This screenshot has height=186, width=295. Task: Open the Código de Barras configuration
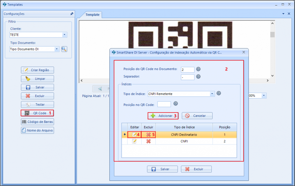click(37, 122)
